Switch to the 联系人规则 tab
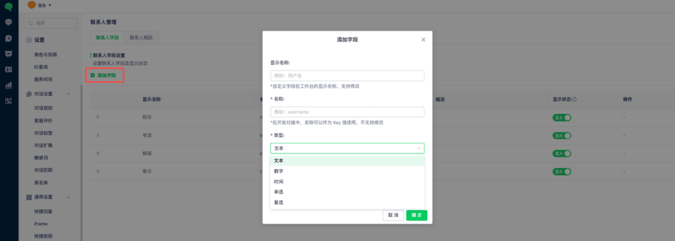 141,38
